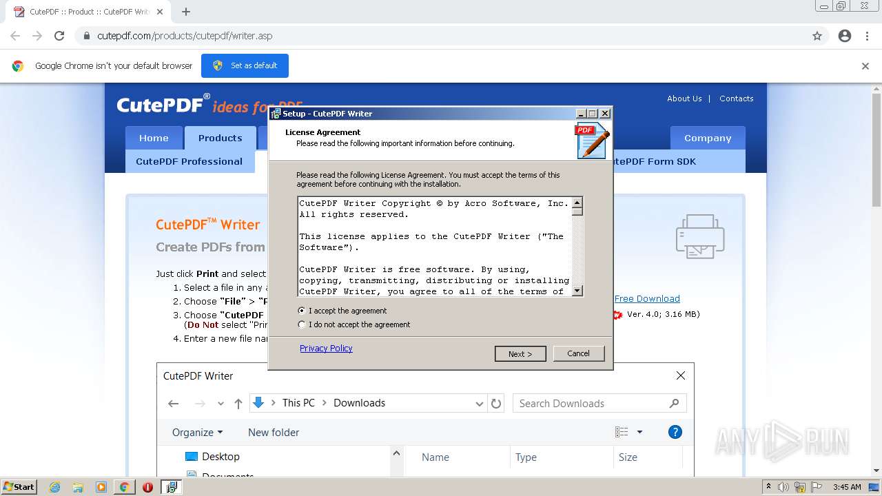Image resolution: width=882 pixels, height=496 pixels.
Task: Sort by the Size column header
Action: [628, 457]
